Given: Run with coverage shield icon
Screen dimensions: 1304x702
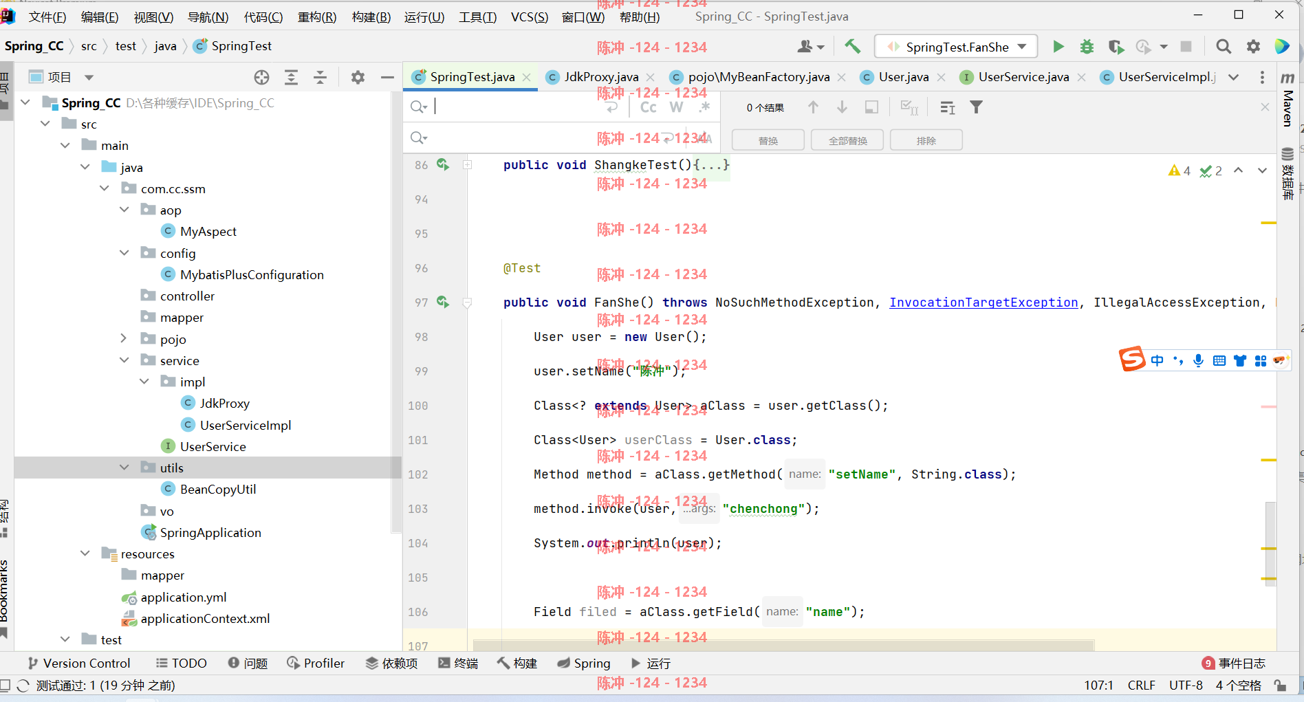Looking at the screenshot, I should click(1116, 47).
